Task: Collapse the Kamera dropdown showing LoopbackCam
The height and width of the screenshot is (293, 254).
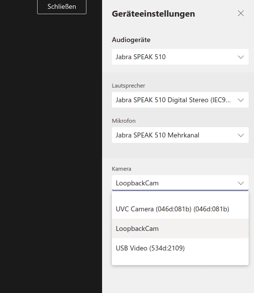Action: click(180, 183)
